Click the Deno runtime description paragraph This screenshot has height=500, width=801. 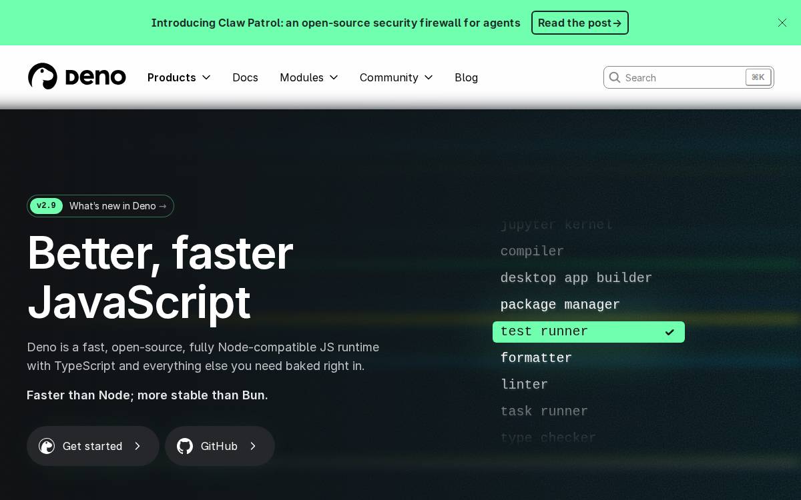(x=203, y=357)
